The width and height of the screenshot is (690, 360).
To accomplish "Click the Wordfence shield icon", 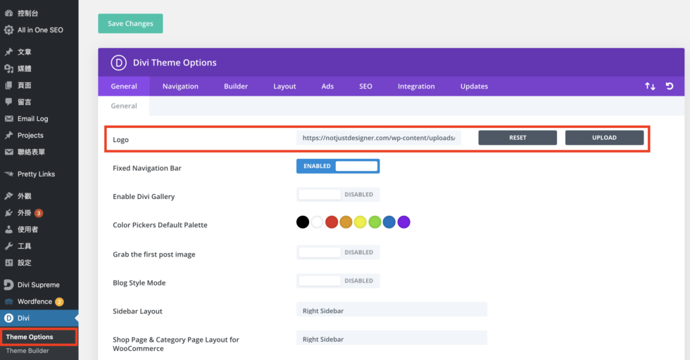I will point(8,302).
